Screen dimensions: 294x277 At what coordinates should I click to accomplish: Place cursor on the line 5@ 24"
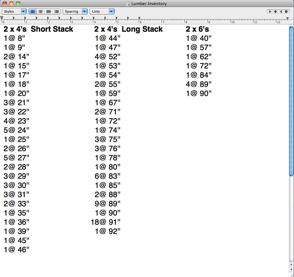coord(17,130)
